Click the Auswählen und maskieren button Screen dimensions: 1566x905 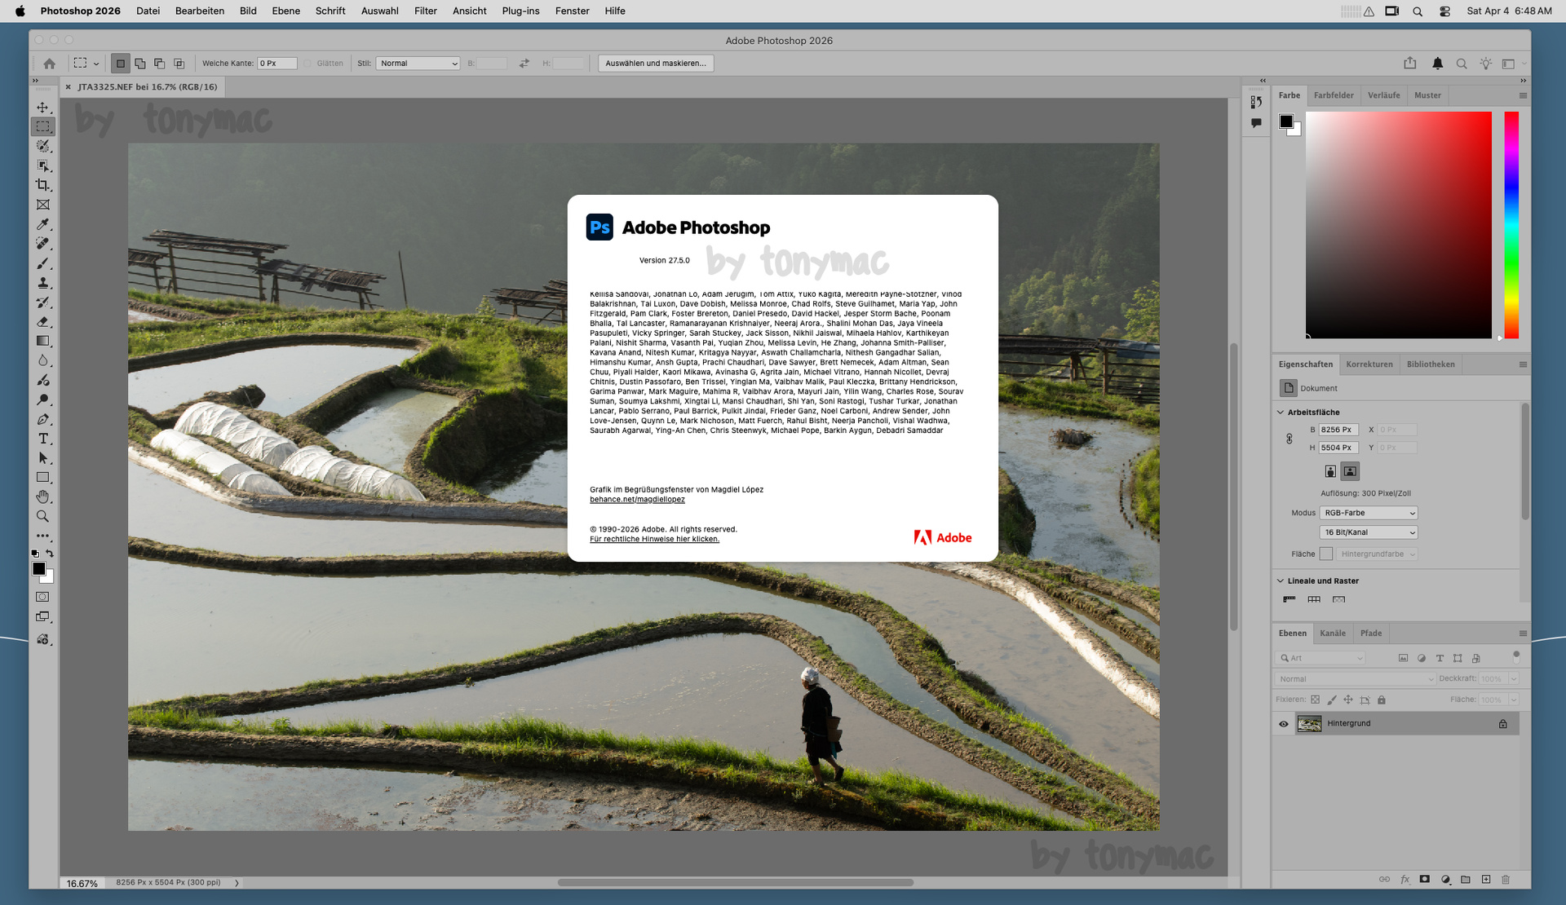(655, 64)
